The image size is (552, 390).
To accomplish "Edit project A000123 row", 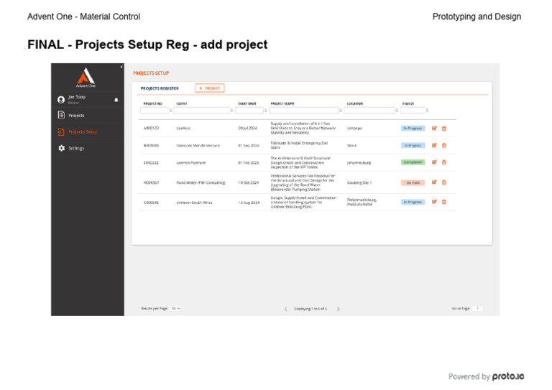I will 434,129.
